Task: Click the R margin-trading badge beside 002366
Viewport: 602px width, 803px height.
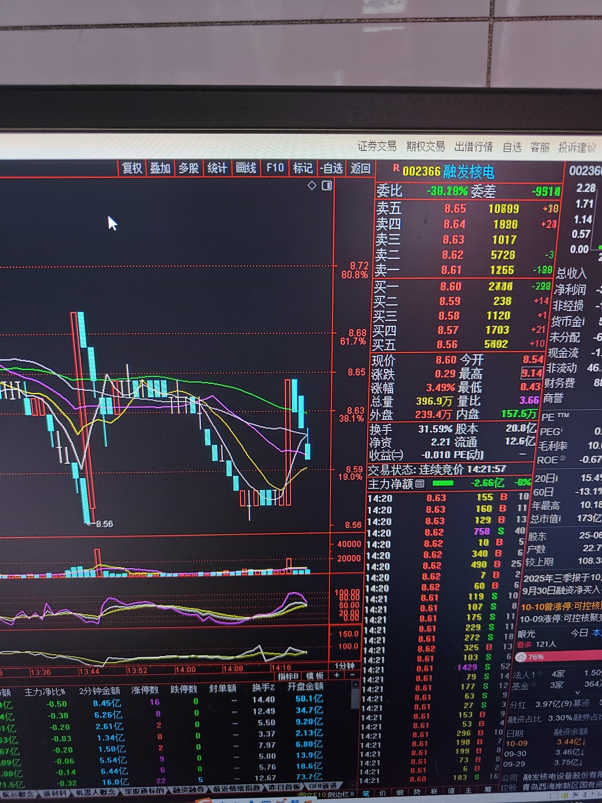Action: [396, 168]
